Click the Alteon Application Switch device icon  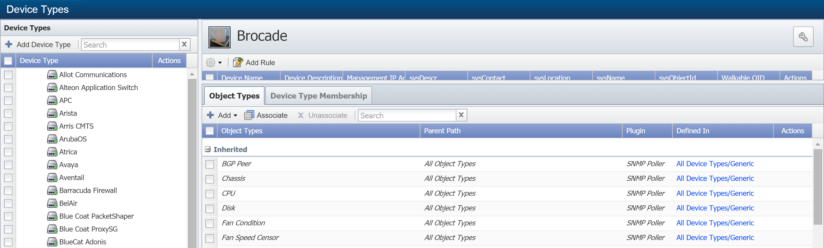52,87
